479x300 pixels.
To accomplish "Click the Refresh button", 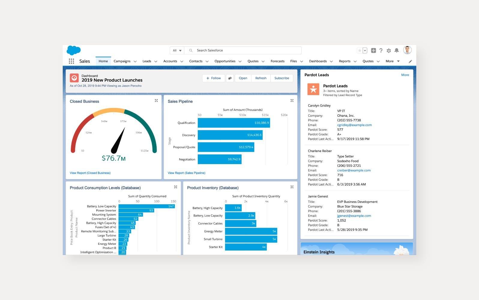I will point(261,78).
